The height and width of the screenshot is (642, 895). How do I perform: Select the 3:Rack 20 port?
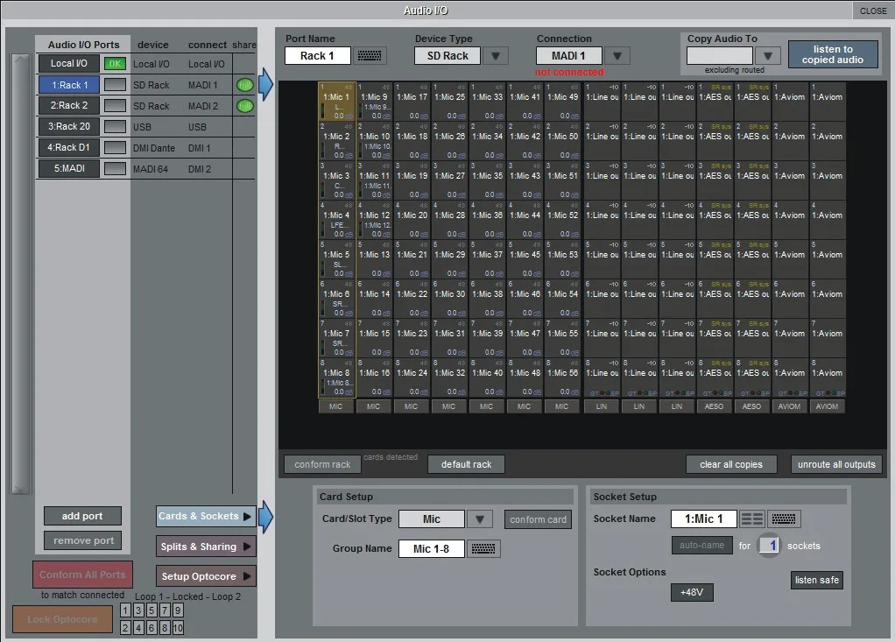69,126
